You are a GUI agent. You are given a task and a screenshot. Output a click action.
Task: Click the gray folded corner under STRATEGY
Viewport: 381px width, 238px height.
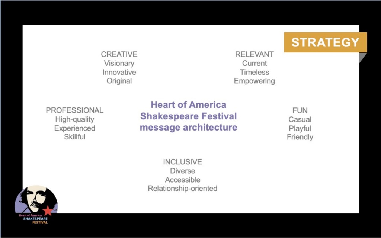pos(362,57)
